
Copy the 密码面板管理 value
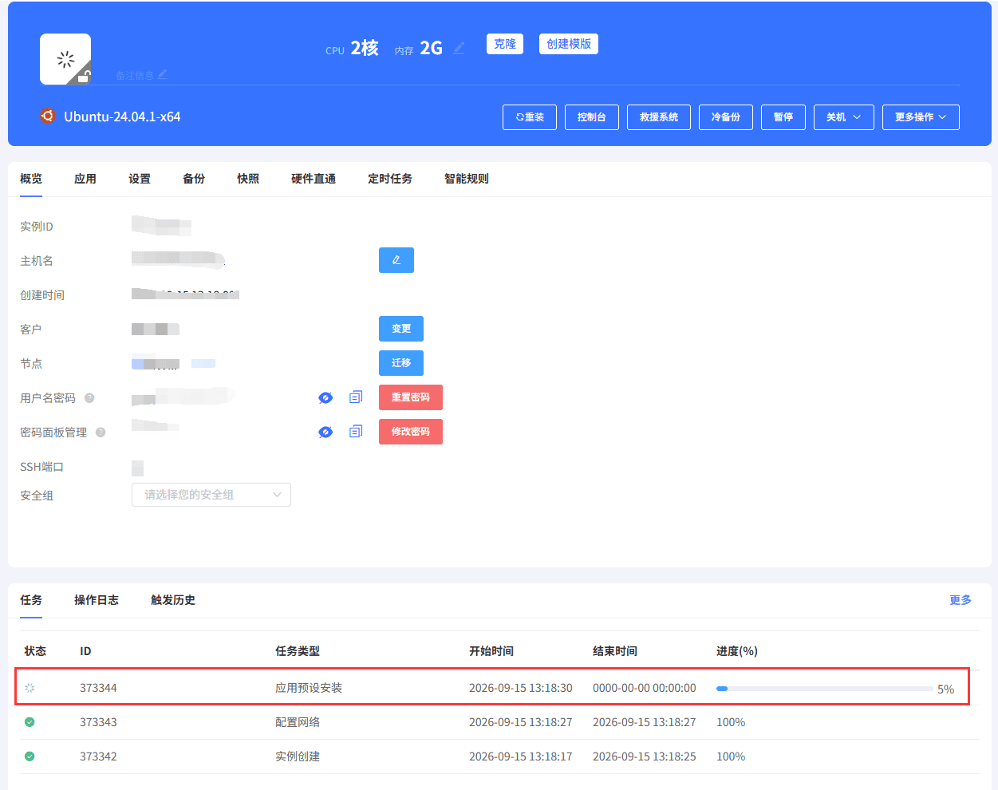(x=356, y=431)
